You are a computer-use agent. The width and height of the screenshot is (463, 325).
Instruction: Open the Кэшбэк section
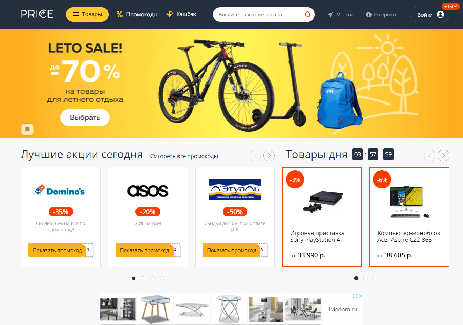pyautogui.click(x=181, y=14)
